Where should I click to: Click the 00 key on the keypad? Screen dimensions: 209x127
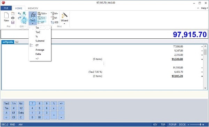coord(39,118)
